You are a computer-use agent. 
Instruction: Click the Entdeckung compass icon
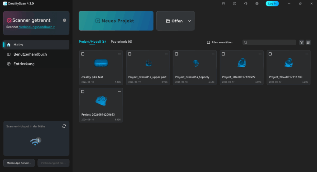point(9,64)
